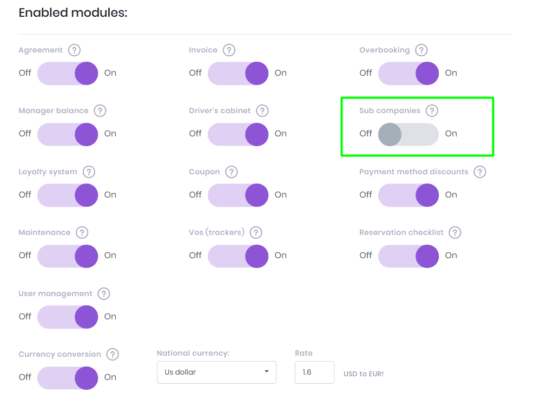The height and width of the screenshot is (406, 534).
Task: Enable the Sub companies module toggle
Action: (408, 134)
